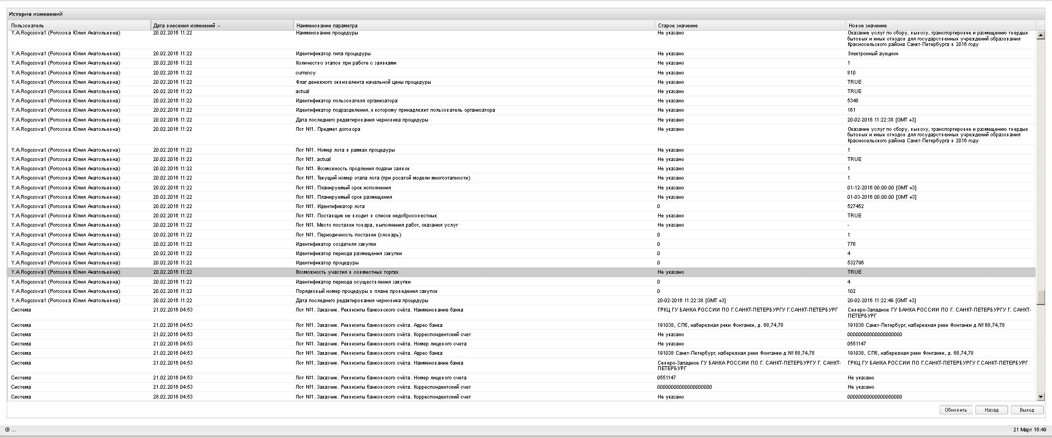The width and height of the screenshot is (1052, 438).
Task: Select the Лот №1. Номер лота в рамках процедуры row
Action: [x=522, y=150]
